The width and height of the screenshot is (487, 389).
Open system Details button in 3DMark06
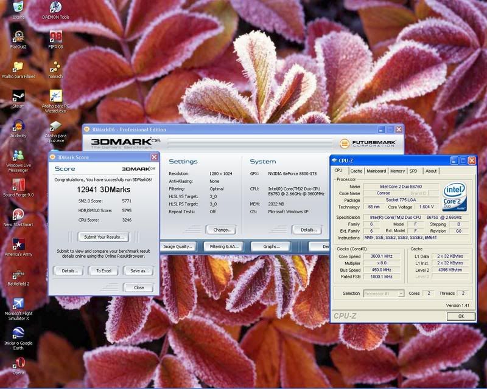click(x=307, y=230)
